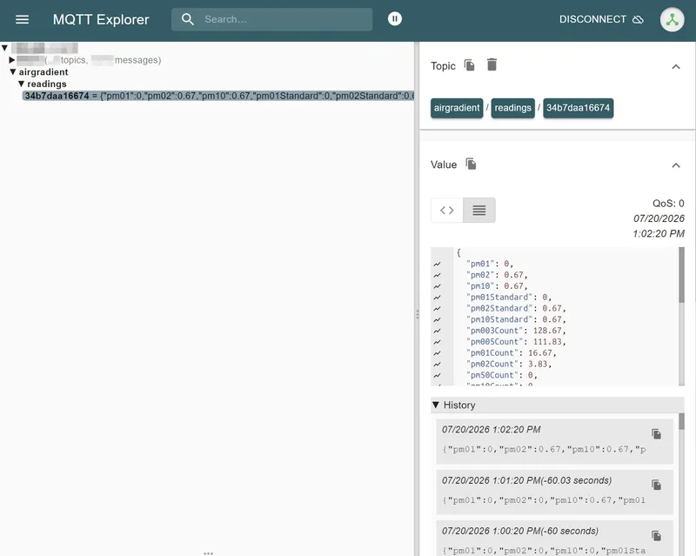Click the DISCONNECT button

coord(601,19)
